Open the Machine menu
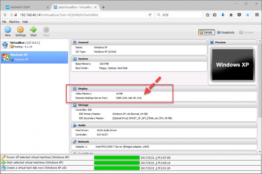Image resolution: width=262 pixels, height=174 pixels. [x=14, y=22]
